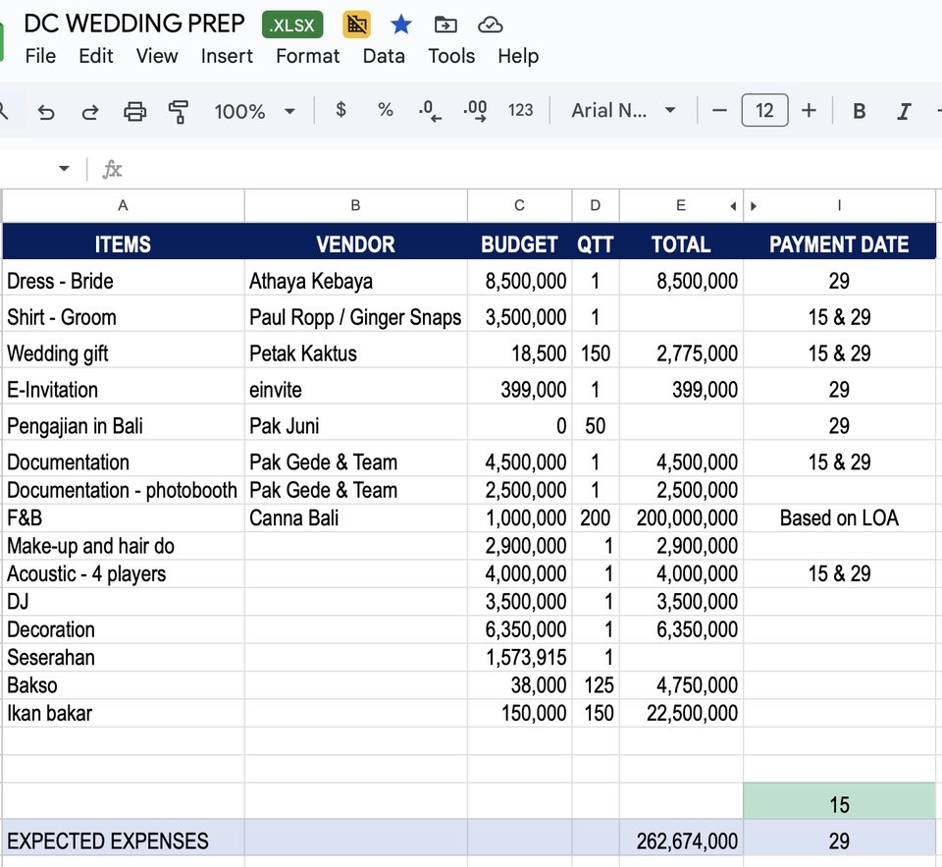Open the Help menu
The height and width of the screenshot is (867, 942).
point(518,56)
